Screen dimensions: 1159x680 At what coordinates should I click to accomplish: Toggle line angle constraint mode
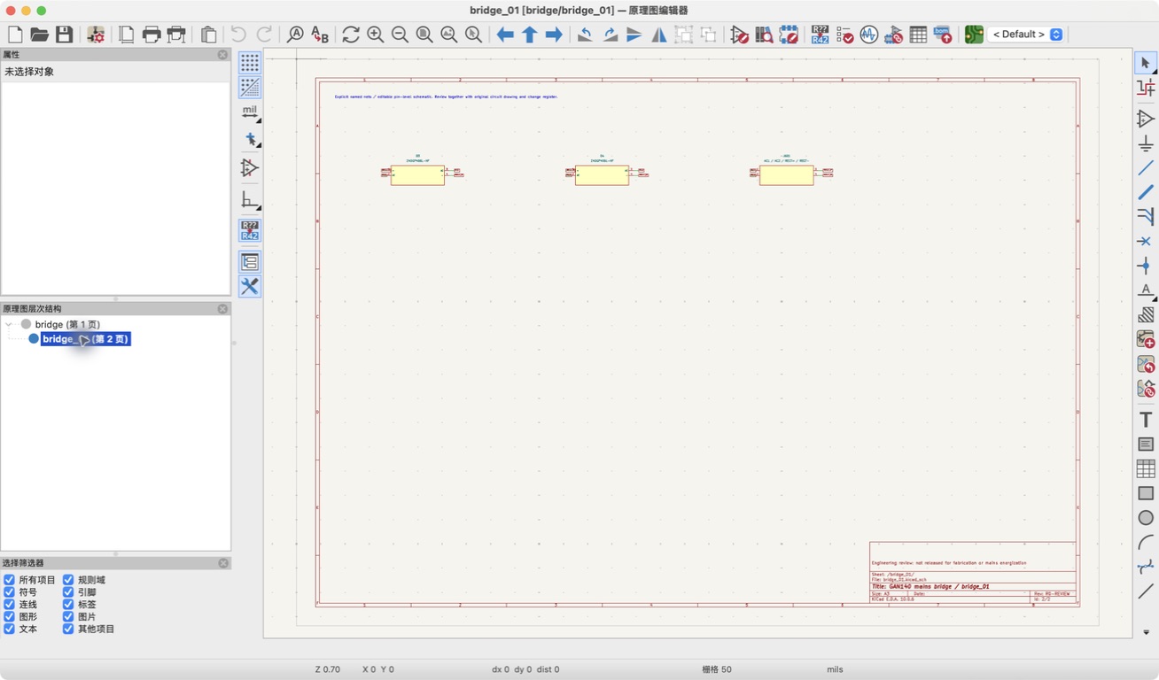tap(250, 200)
